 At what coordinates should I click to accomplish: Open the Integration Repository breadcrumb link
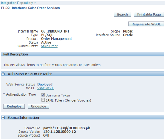tap(17, 3)
